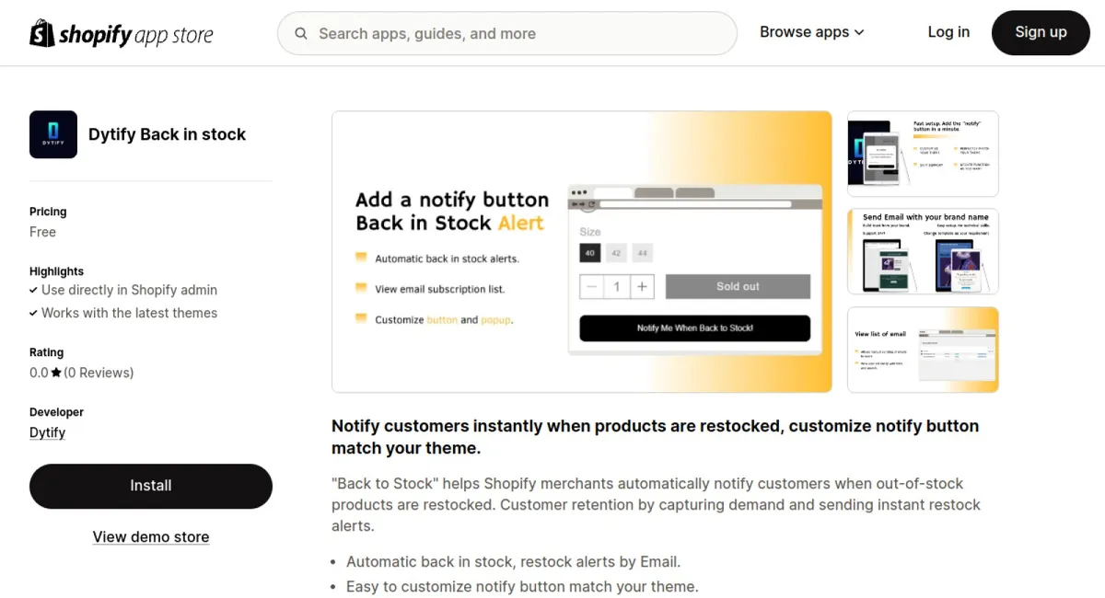Screen dimensions: 1105x598
Task: Open the View demo store link
Action: click(151, 536)
